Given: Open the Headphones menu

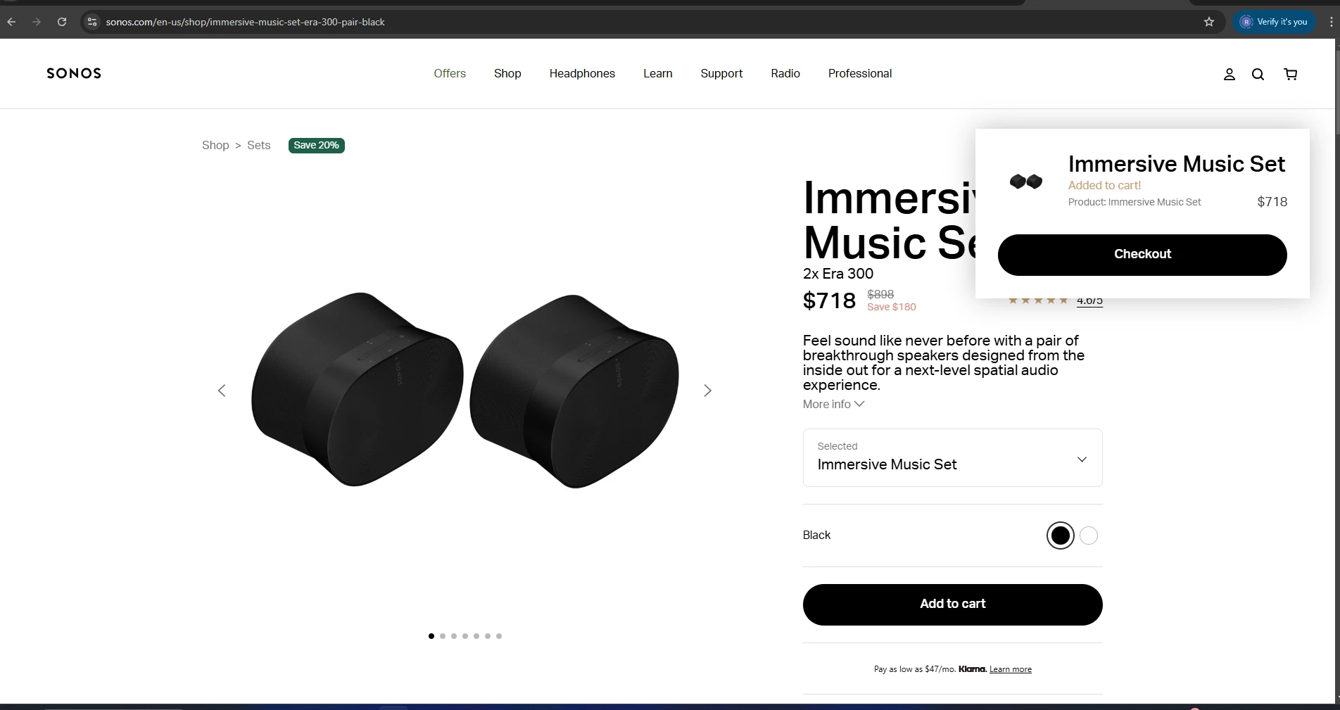Looking at the screenshot, I should tap(582, 73).
